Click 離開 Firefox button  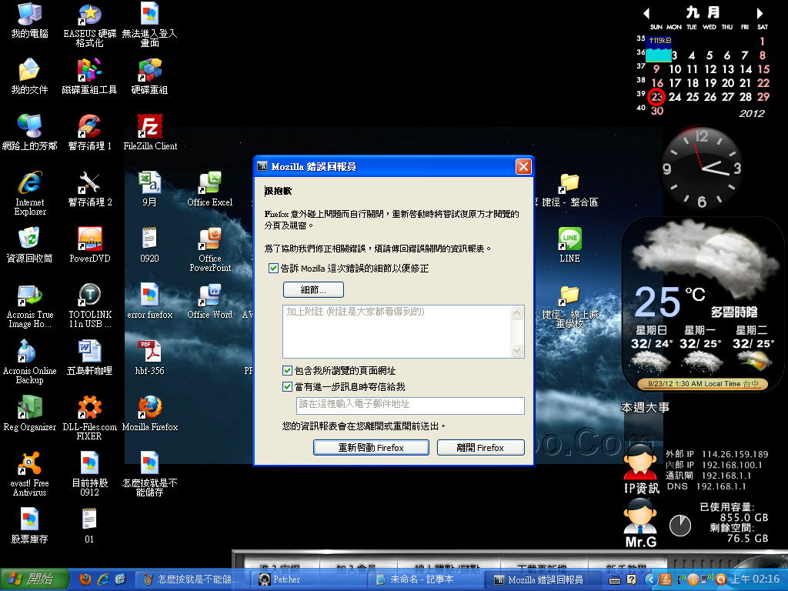(480, 448)
